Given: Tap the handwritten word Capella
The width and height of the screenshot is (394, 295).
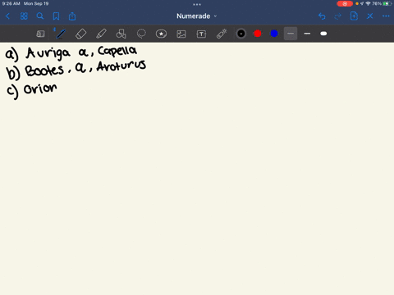Looking at the screenshot, I should click(117, 52).
